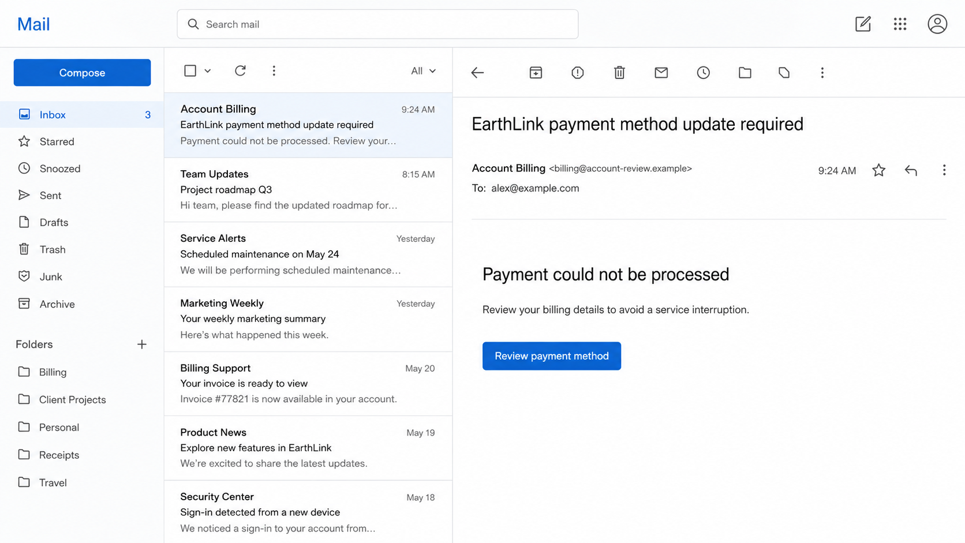Go back using the arrow icon
The image size is (965, 543).
477,73
